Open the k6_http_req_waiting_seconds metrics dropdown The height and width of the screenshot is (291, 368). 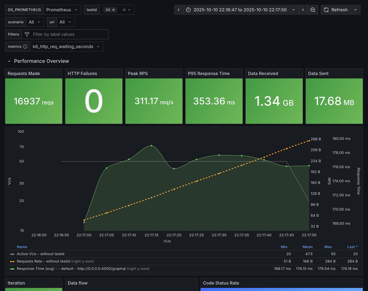[x=66, y=47]
